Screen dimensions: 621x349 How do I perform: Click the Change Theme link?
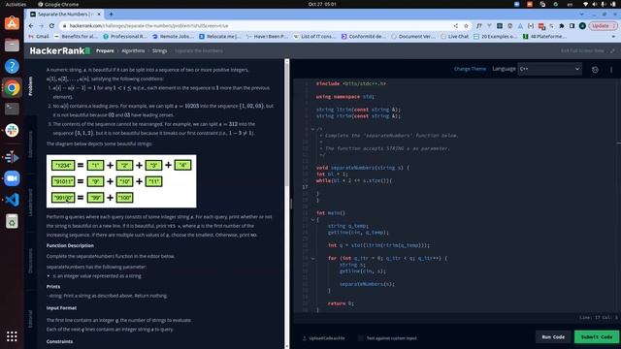[470, 69]
